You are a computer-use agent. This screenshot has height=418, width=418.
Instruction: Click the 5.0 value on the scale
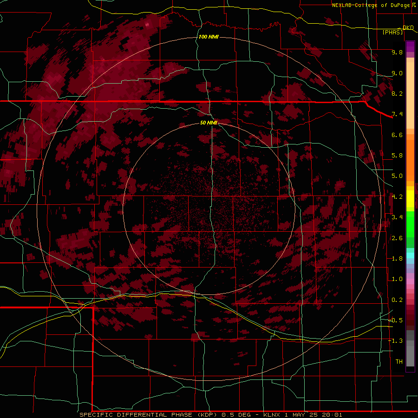pyautogui.click(x=397, y=176)
